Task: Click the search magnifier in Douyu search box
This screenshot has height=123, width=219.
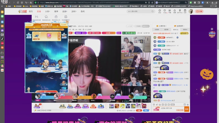Action: (x=152, y=11)
